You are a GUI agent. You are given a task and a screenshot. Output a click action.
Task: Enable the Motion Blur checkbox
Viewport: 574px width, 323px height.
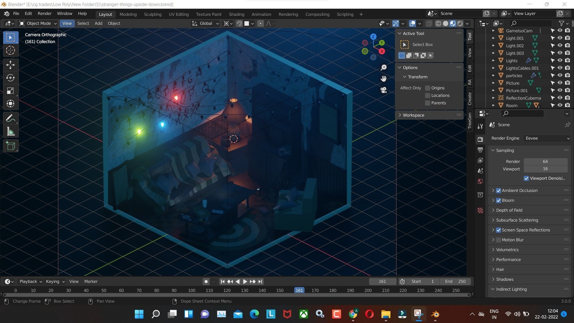click(498, 240)
